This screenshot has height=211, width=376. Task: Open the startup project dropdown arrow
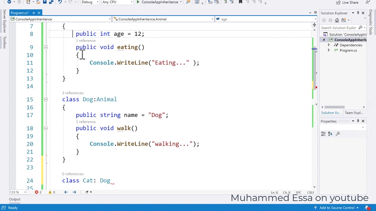click(x=181, y=2)
